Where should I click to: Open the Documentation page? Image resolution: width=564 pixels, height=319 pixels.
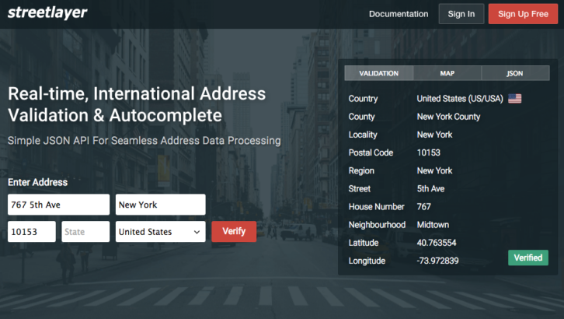[398, 14]
